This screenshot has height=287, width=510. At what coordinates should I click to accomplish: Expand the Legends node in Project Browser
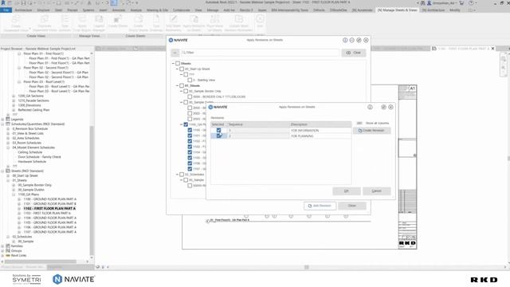tap(3, 120)
